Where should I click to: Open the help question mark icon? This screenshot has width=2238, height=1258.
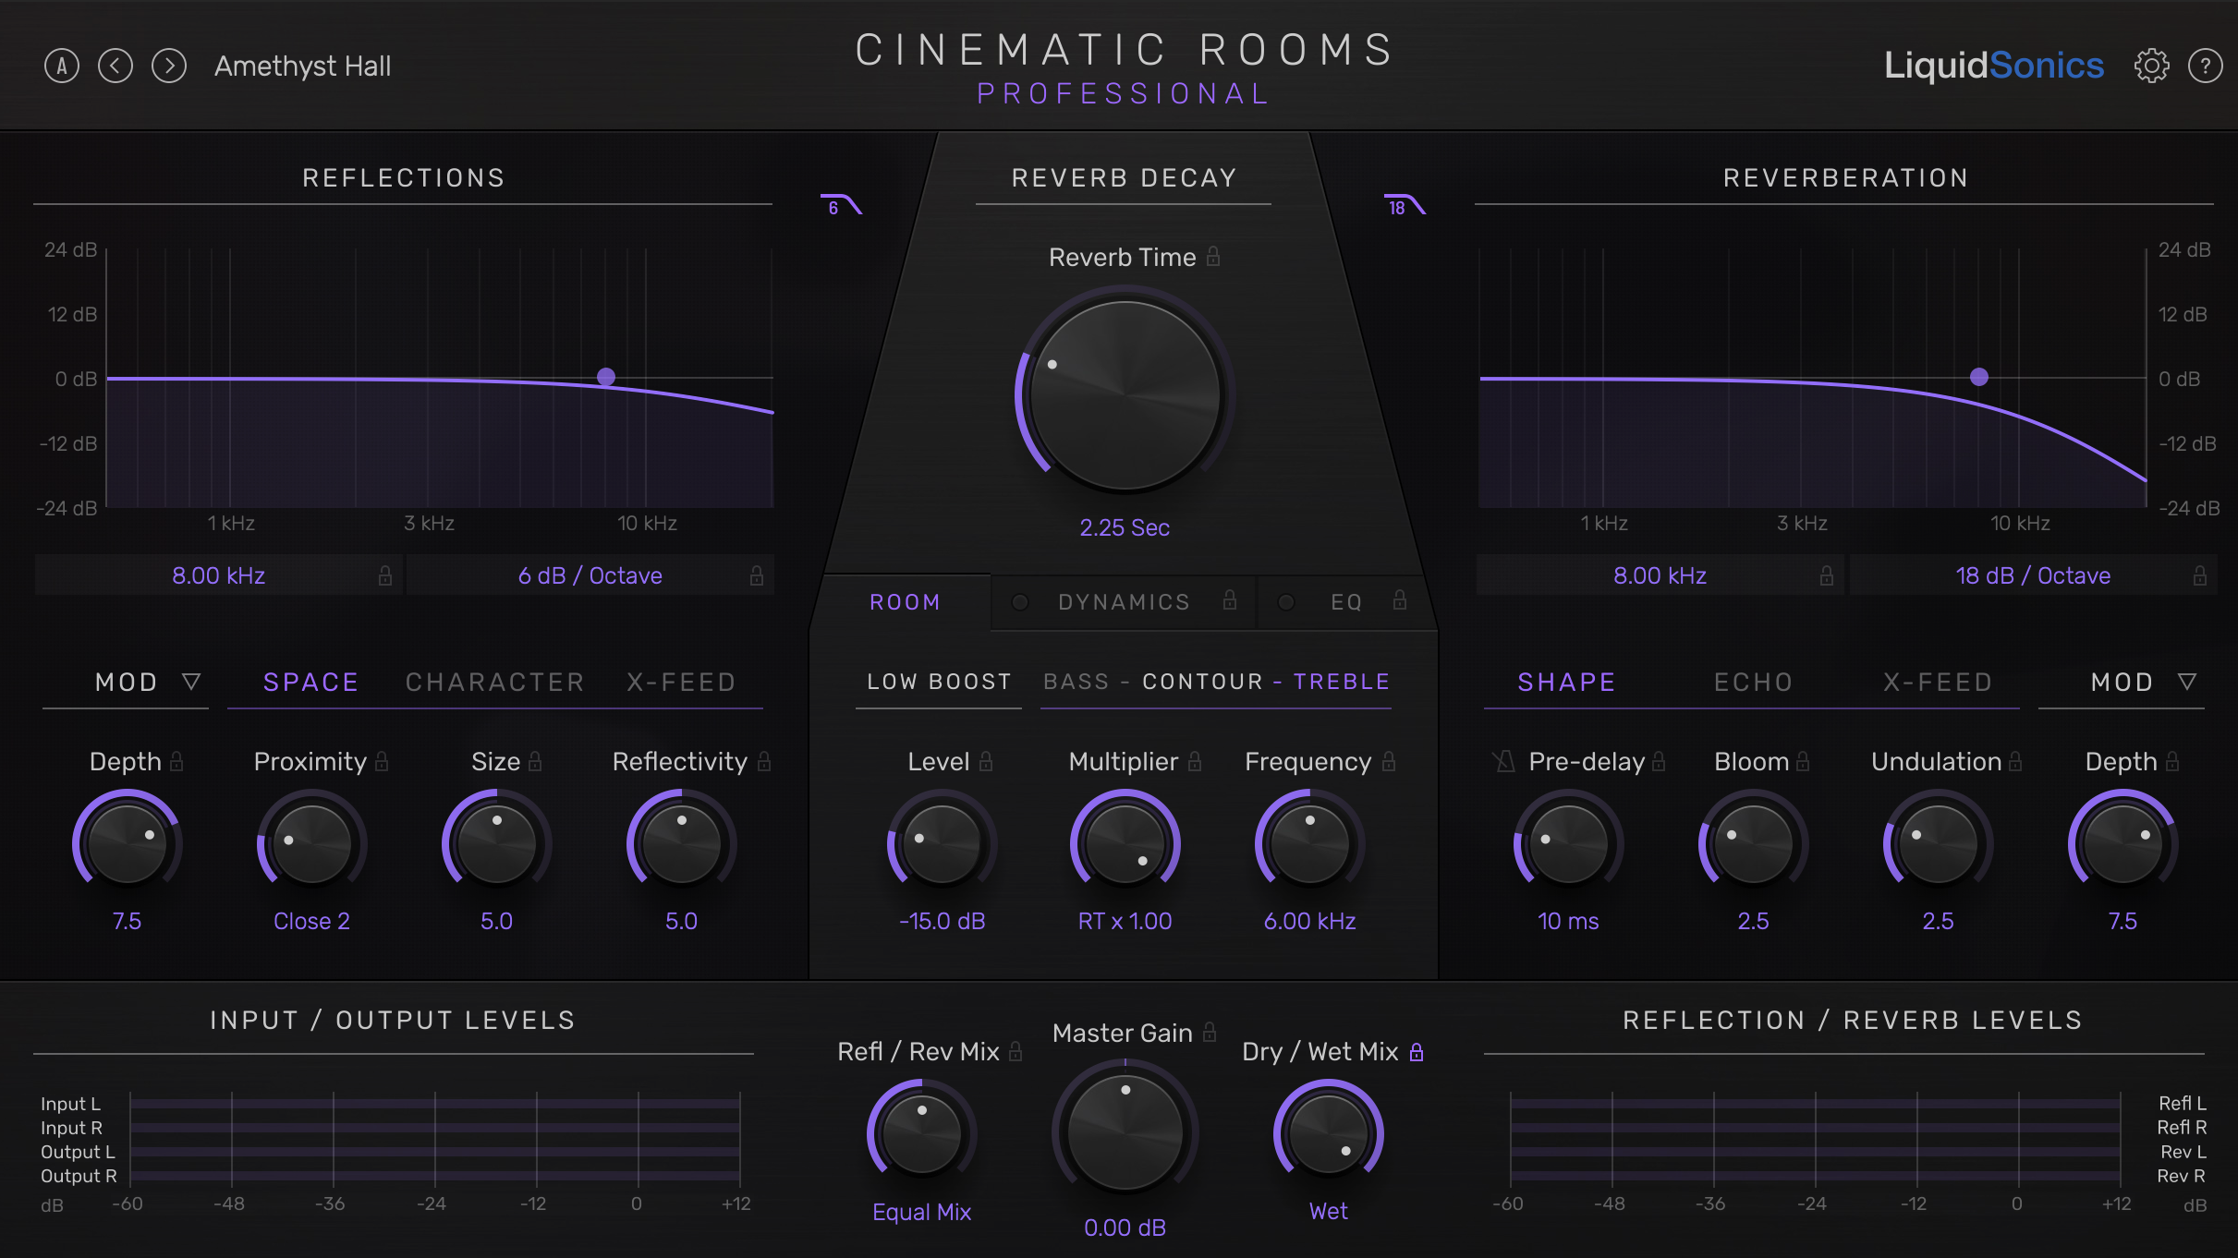(2205, 66)
